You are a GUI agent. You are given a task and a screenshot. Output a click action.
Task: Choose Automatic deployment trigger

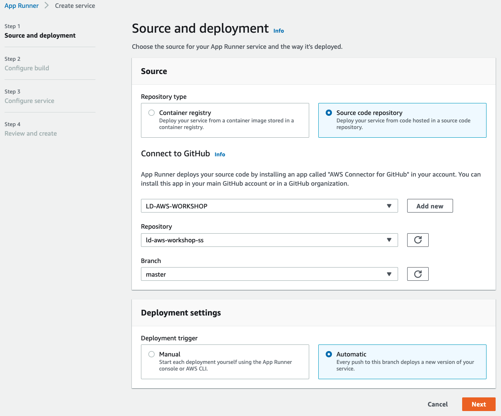(402, 361)
